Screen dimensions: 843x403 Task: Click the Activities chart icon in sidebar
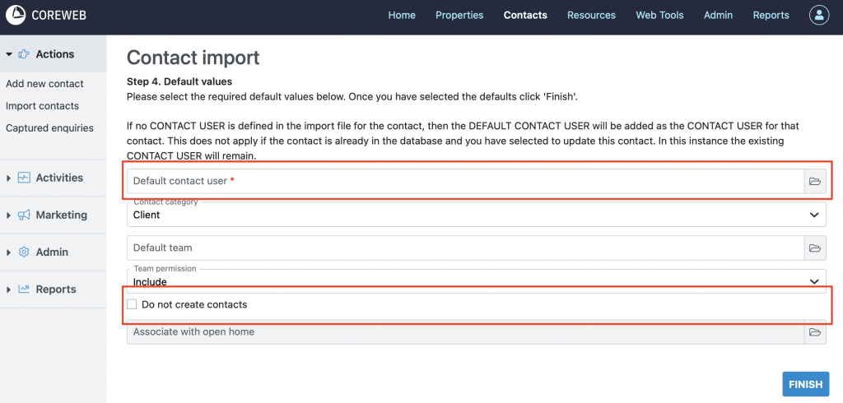(24, 178)
